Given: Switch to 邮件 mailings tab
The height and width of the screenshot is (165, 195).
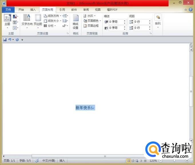Looking at the screenshot, I should 74,10.
